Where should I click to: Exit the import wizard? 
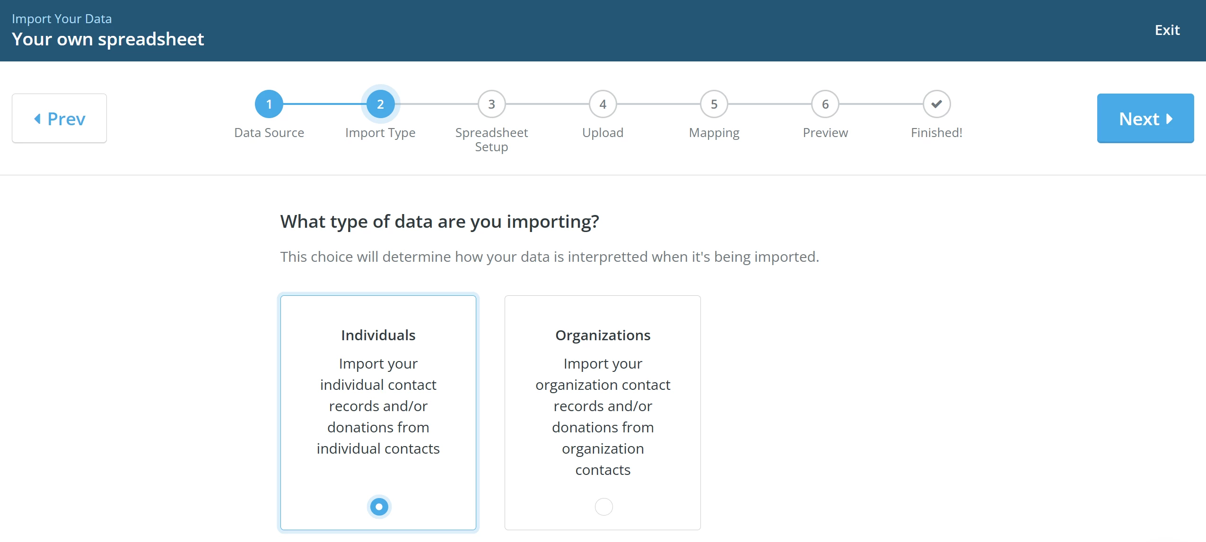tap(1167, 30)
